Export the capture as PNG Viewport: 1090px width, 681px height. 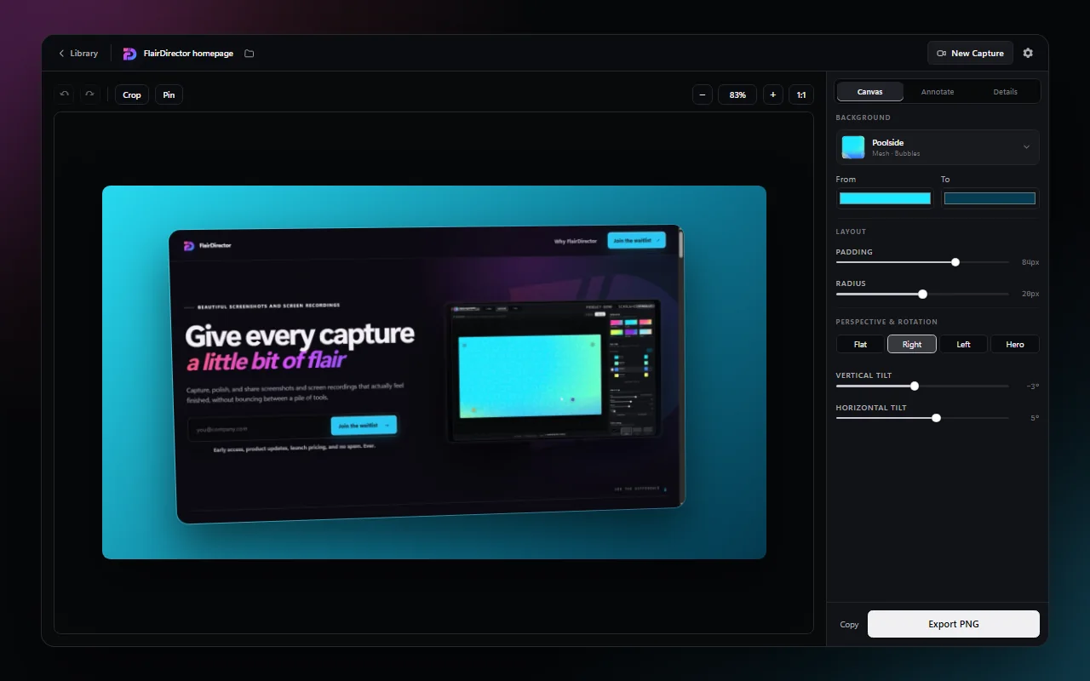pos(954,624)
